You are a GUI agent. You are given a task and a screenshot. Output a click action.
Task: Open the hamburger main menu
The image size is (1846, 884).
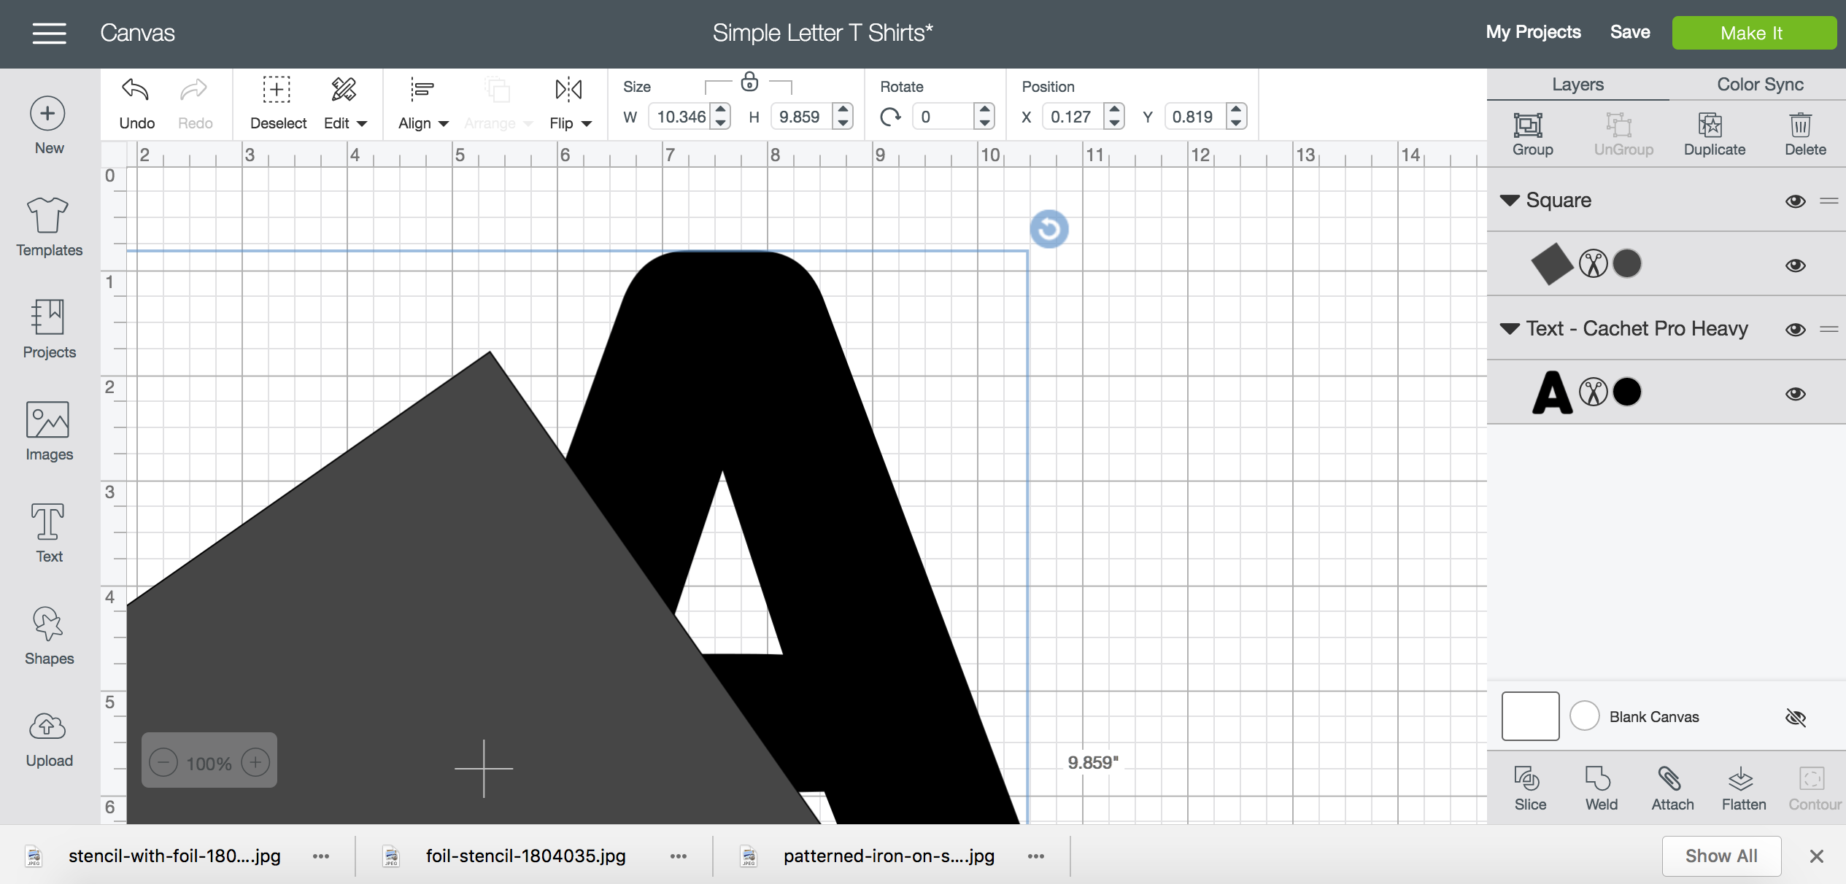pyautogui.click(x=49, y=33)
